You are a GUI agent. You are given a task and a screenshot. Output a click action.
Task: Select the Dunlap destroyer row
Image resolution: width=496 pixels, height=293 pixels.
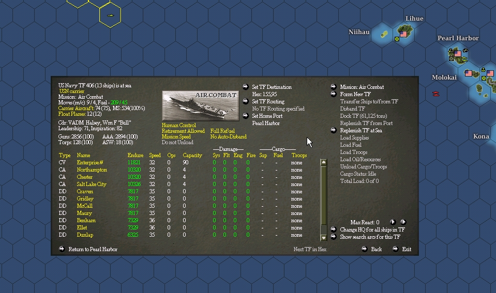coord(181,235)
